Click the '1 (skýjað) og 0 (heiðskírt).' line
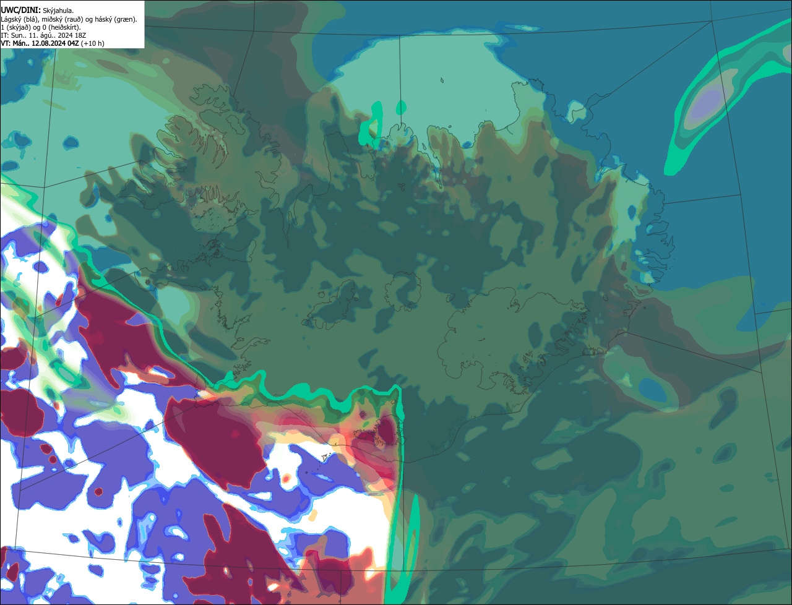Viewport: 792px width, 605px height. tap(41, 27)
